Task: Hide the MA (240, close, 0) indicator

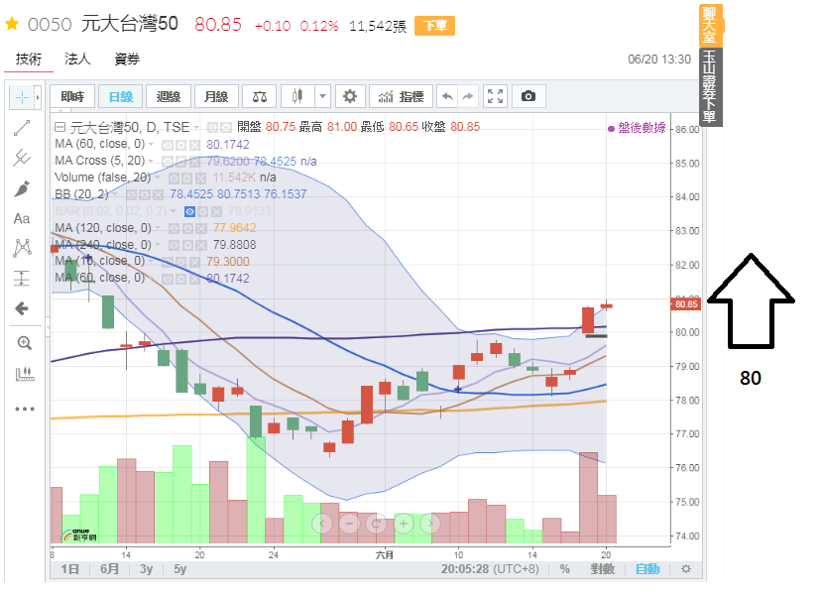Action: click(174, 245)
